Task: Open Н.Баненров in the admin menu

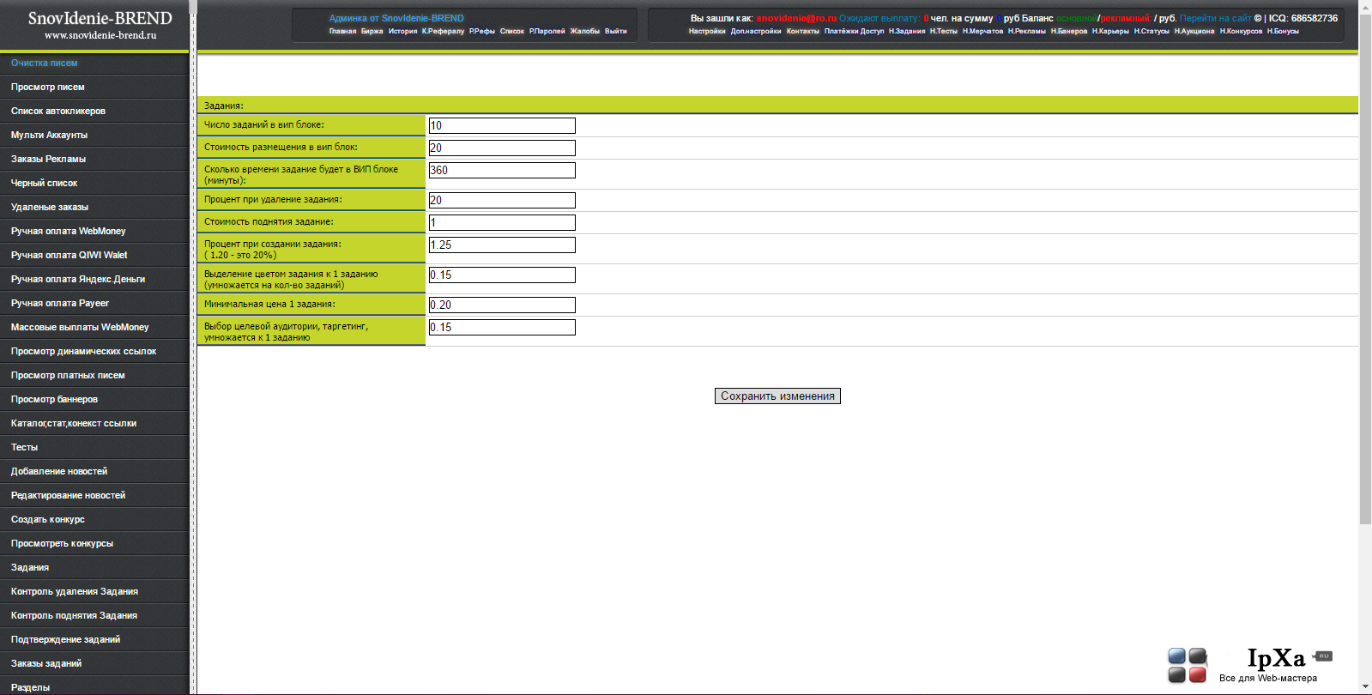Action: [x=1069, y=32]
